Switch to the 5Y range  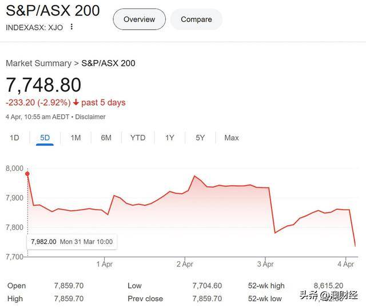[x=200, y=138]
